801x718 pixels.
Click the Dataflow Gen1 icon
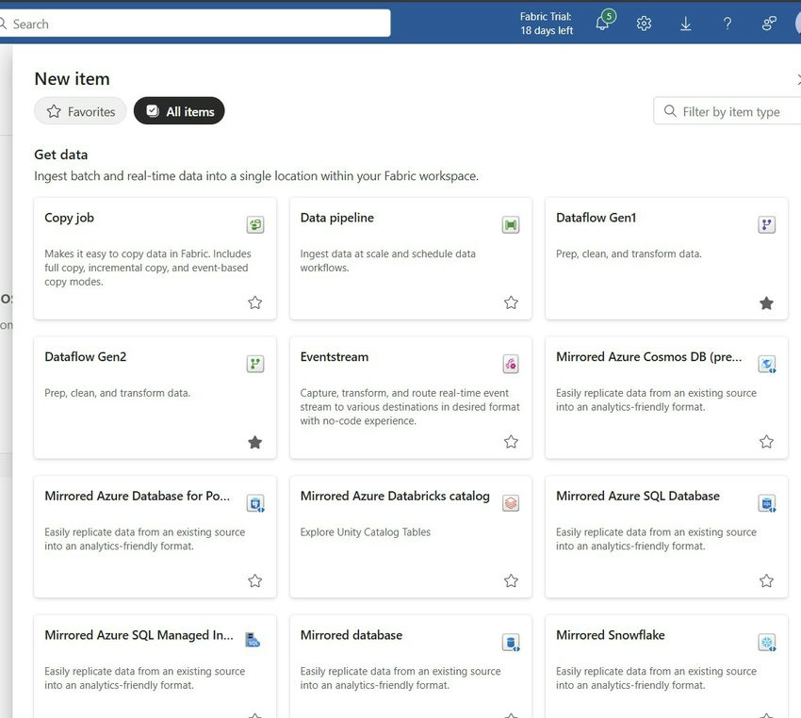click(766, 224)
